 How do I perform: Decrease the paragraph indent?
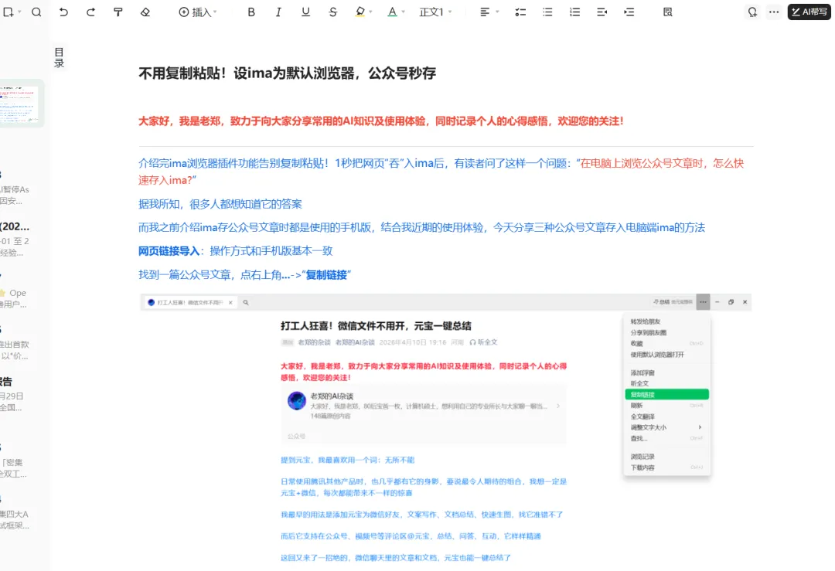pos(602,12)
